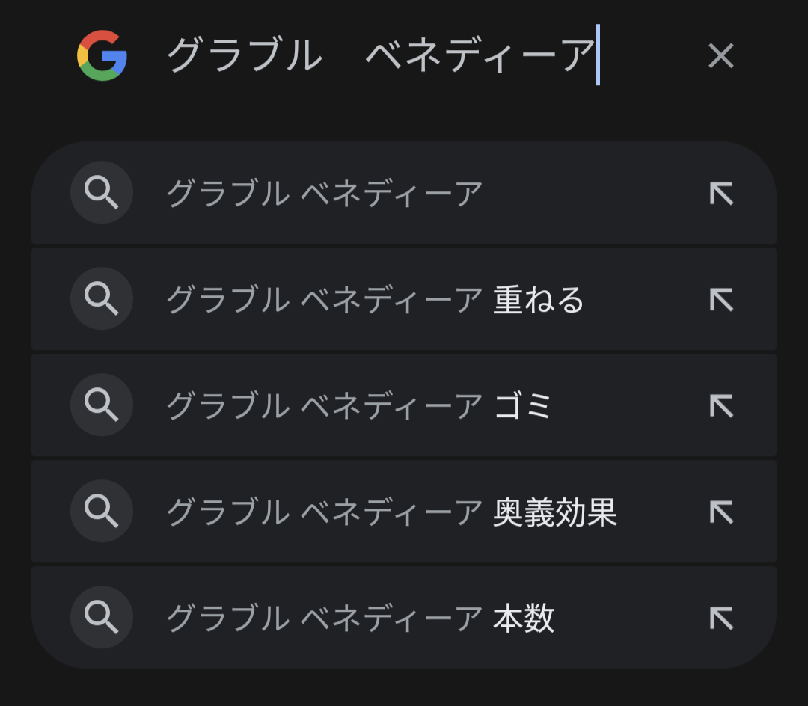The height and width of the screenshot is (706, 808).
Task: Select the suggestion グラブル ベネディーア 重ねる
Action: pyautogui.click(x=374, y=301)
